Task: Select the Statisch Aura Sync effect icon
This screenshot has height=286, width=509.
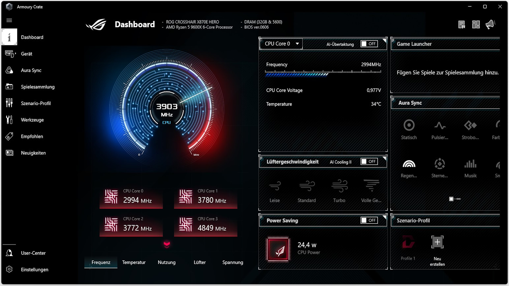Action: click(x=409, y=125)
